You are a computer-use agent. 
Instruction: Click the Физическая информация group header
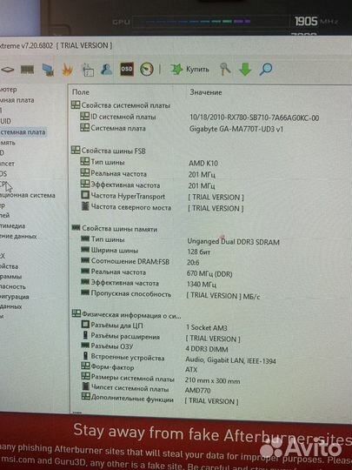click(127, 315)
